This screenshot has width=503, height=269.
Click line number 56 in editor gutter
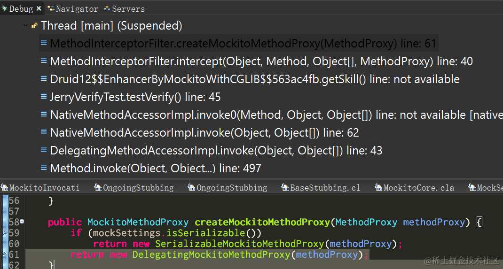point(14,201)
